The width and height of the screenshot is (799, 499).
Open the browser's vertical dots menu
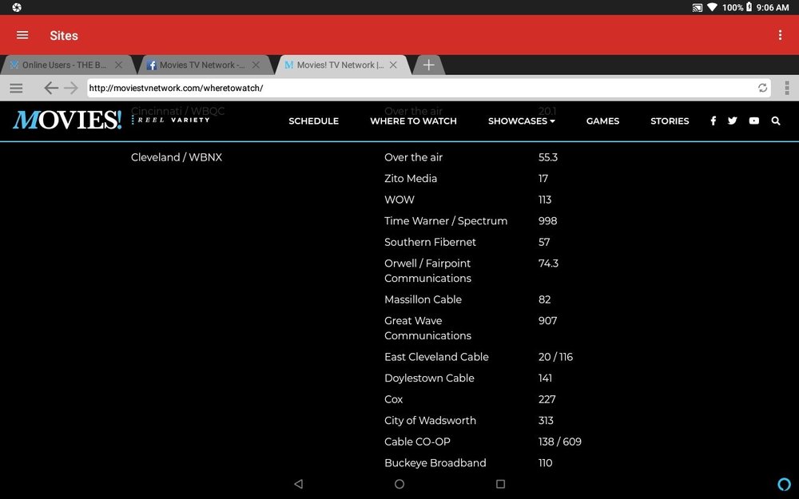tap(787, 88)
